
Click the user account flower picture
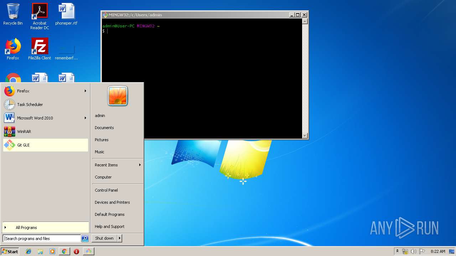pos(118,96)
